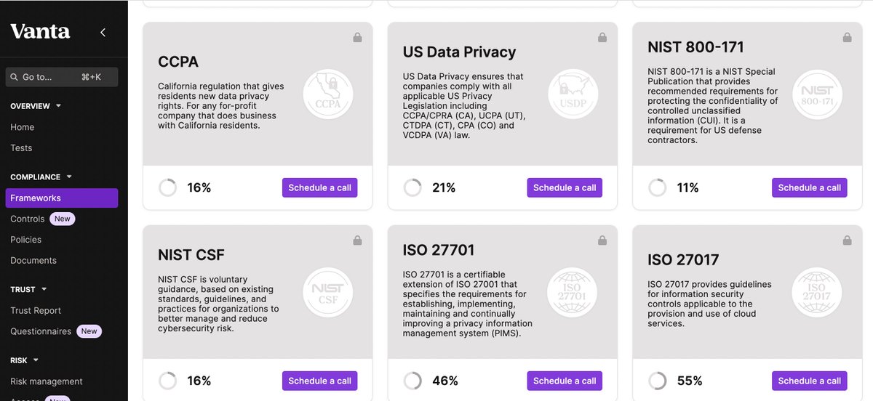Open Trust Report from sidebar
Screen dimensions: 873x401
36,310
